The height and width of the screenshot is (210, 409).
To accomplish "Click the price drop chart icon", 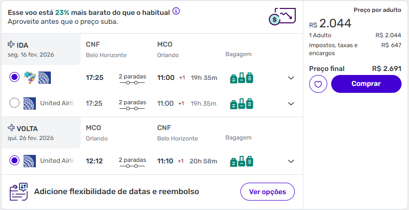I will pos(282,18).
